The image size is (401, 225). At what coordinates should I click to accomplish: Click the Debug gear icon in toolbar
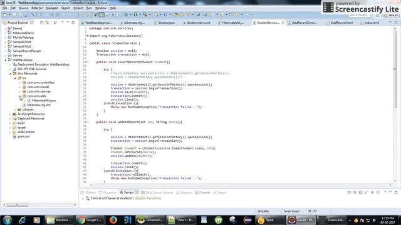pos(126,14)
